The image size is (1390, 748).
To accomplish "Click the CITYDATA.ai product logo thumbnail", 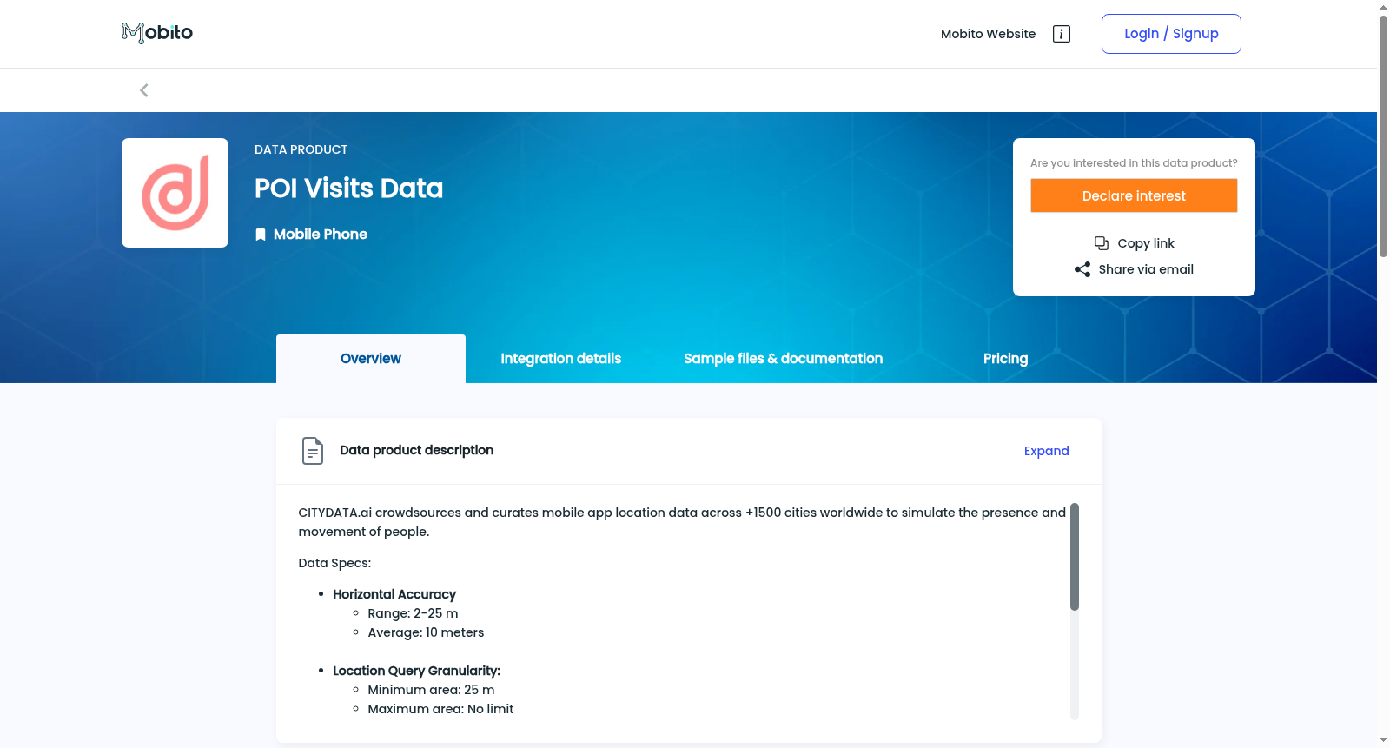I will 175,193.
